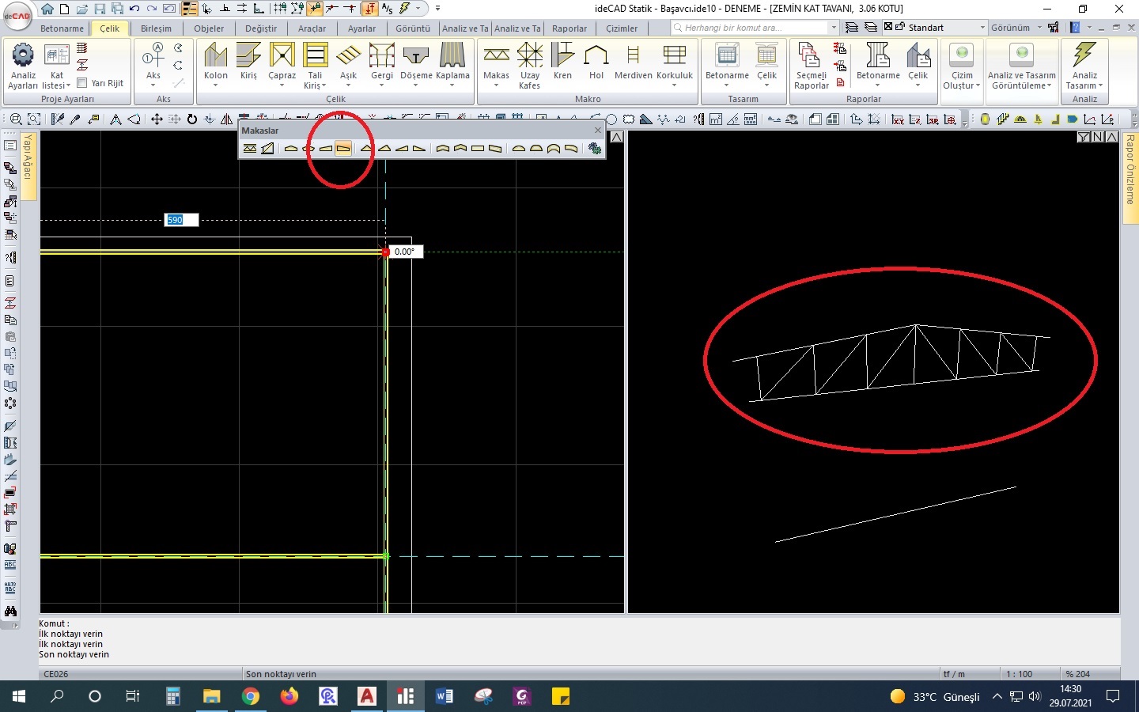Open the Uzay Kafes macro
Image resolution: width=1139 pixels, height=712 pixels.
pos(530,66)
